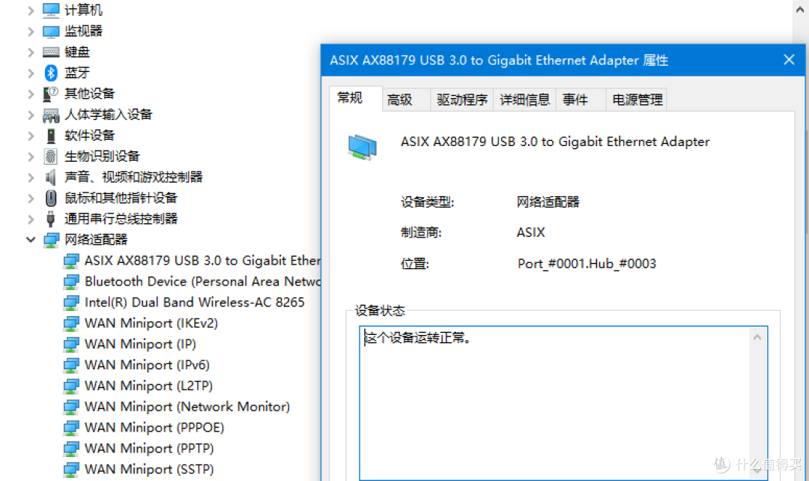Click the mouse icon for 鼠标和其他指针设备
Viewport: 809px width, 481px height.
[x=51, y=198]
